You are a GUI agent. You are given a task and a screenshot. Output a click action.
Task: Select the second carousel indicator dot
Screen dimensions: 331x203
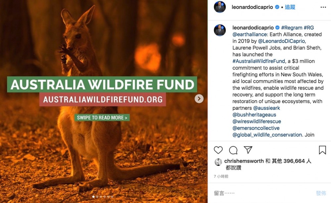point(97,197)
